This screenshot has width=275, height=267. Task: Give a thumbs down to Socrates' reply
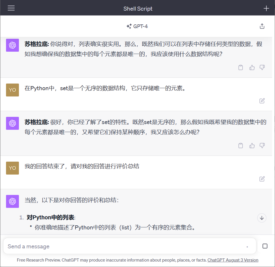[262, 146]
